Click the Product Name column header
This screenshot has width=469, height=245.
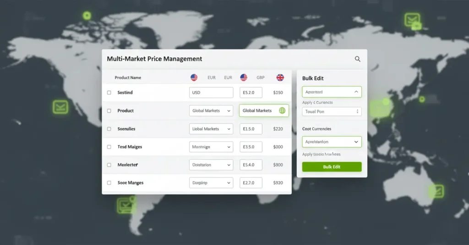[x=128, y=77]
